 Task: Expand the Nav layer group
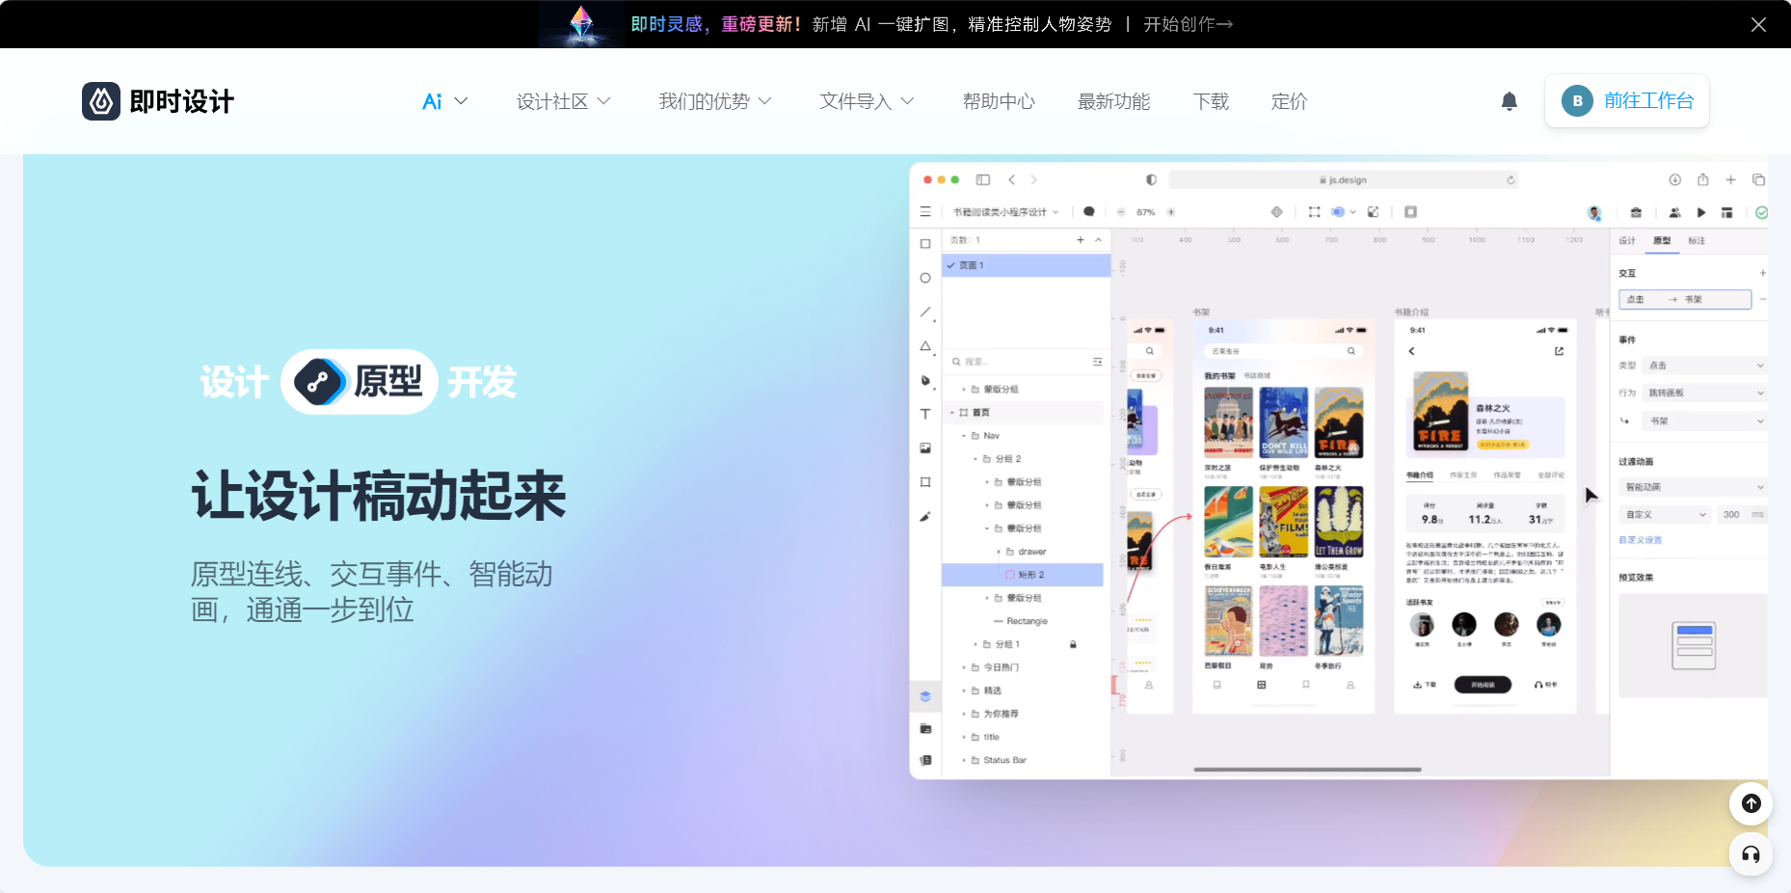(x=964, y=436)
